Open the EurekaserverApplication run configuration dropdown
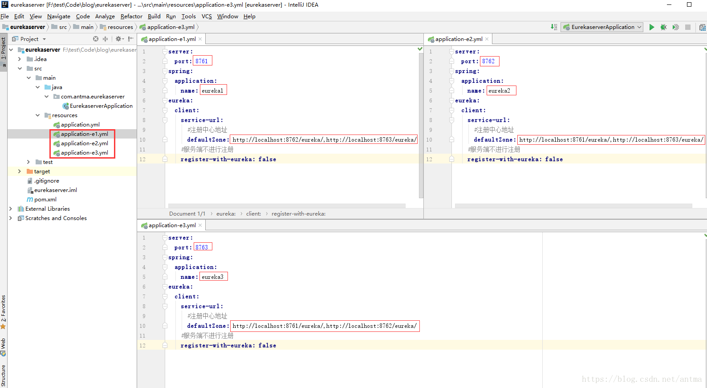The height and width of the screenshot is (388, 707). [602, 27]
